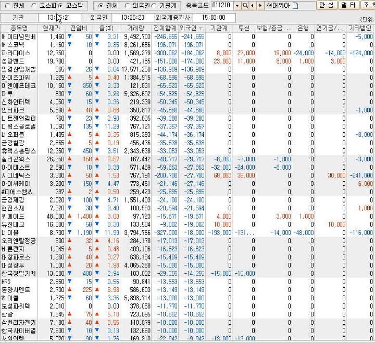Click the 기관 time field

coord(59,18)
